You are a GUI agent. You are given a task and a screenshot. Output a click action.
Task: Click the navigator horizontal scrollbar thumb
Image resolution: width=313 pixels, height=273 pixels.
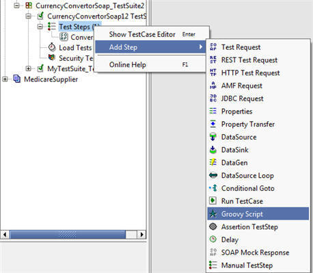[68, 234]
